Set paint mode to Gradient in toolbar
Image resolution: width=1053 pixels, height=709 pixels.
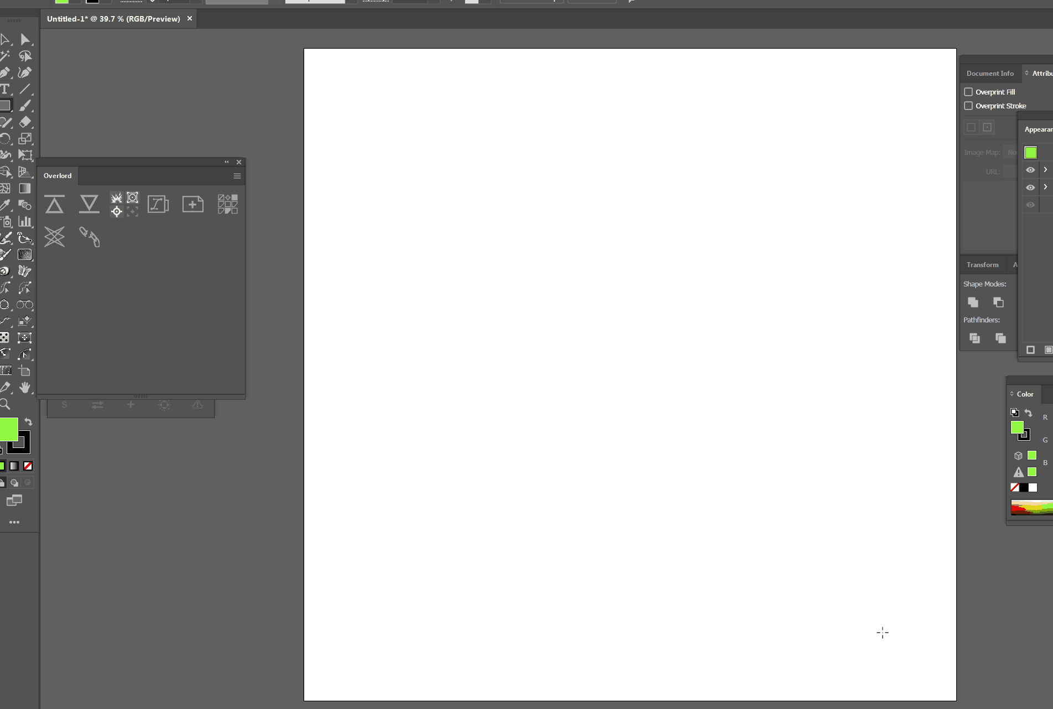(x=14, y=466)
